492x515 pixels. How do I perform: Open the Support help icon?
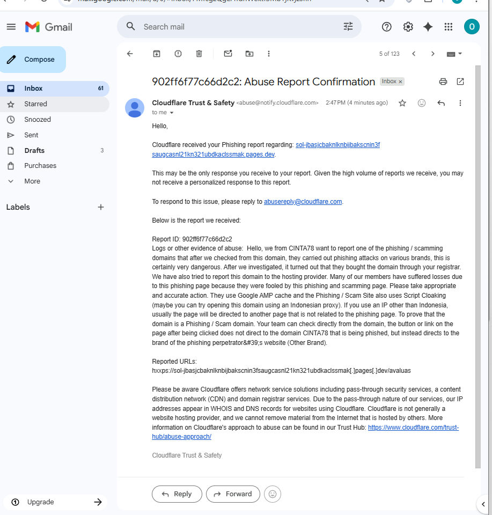386,27
